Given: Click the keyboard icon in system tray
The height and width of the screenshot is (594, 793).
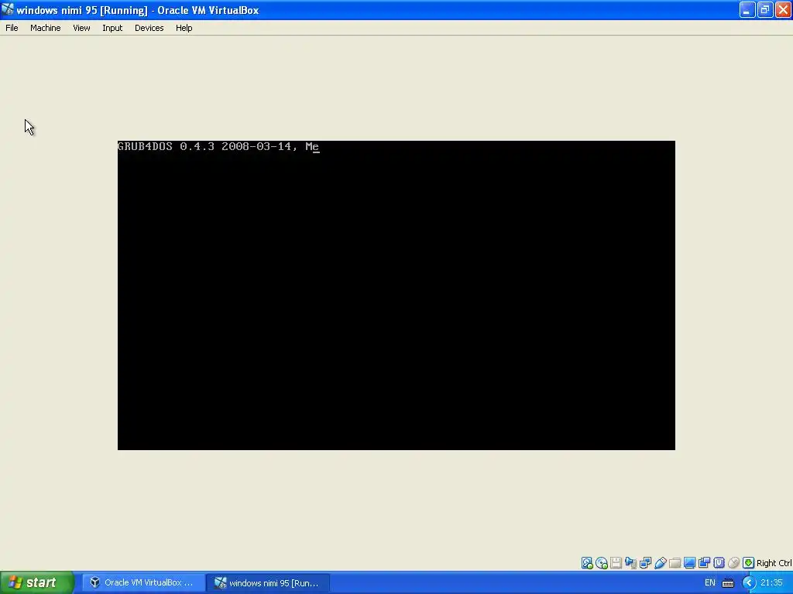Looking at the screenshot, I should coord(728,583).
